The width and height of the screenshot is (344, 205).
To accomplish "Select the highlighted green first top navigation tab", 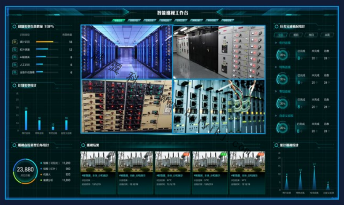I will pyautogui.click(x=118, y=20).
